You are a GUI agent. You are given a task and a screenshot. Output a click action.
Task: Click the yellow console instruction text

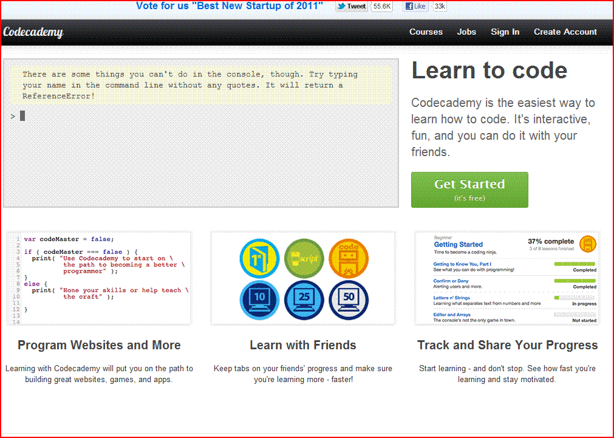pyautogui.click(x=201, y=85)
